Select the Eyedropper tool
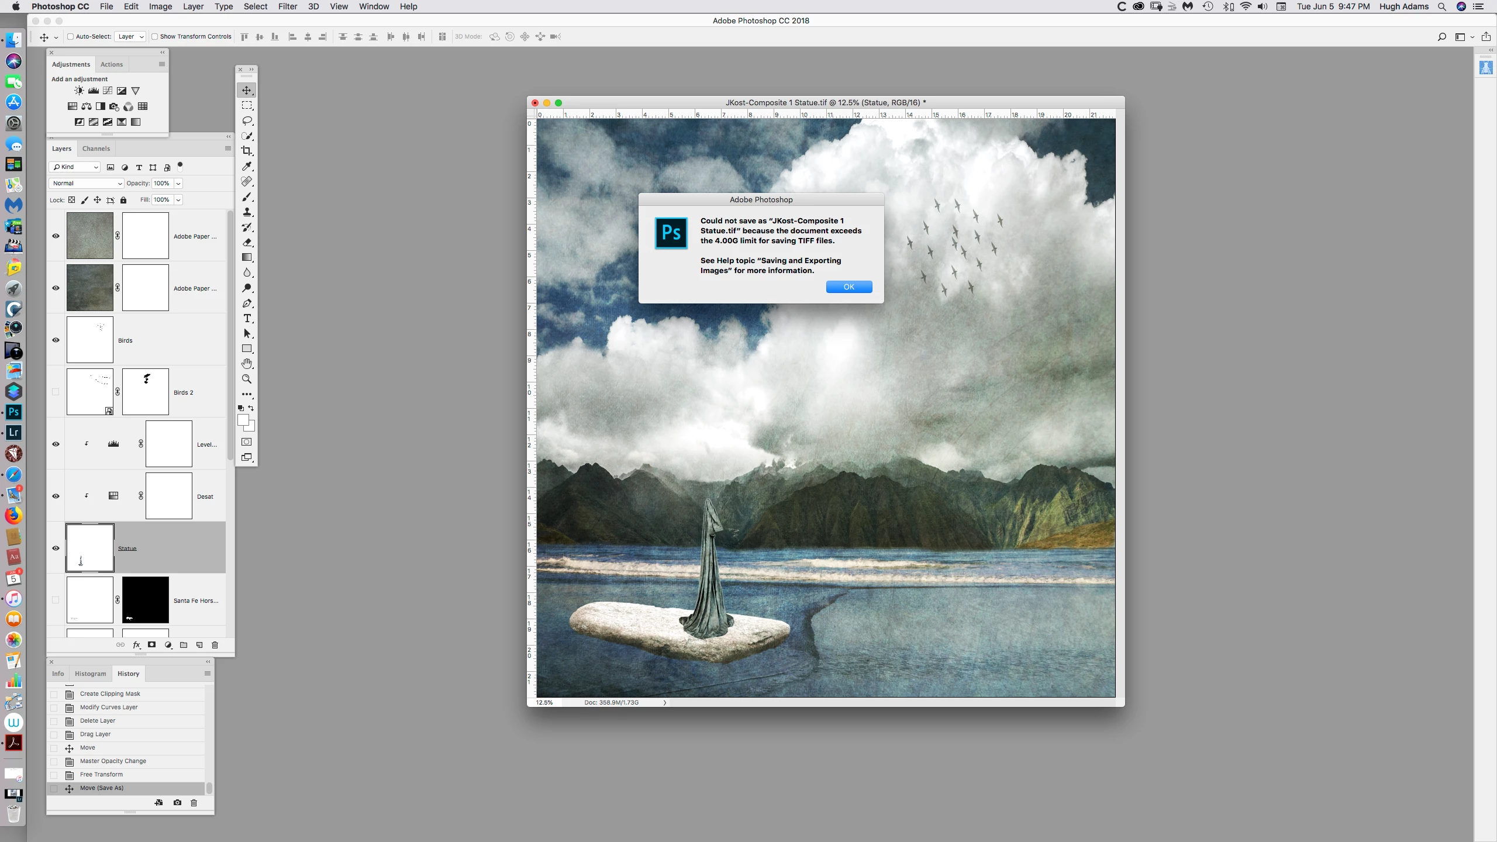 pyautogui.click(x=247, y=166)
